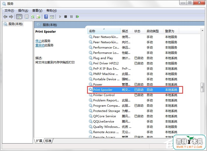Click the 服务 window title bar icon
The image size is (207, 151).
click(4, 4)
